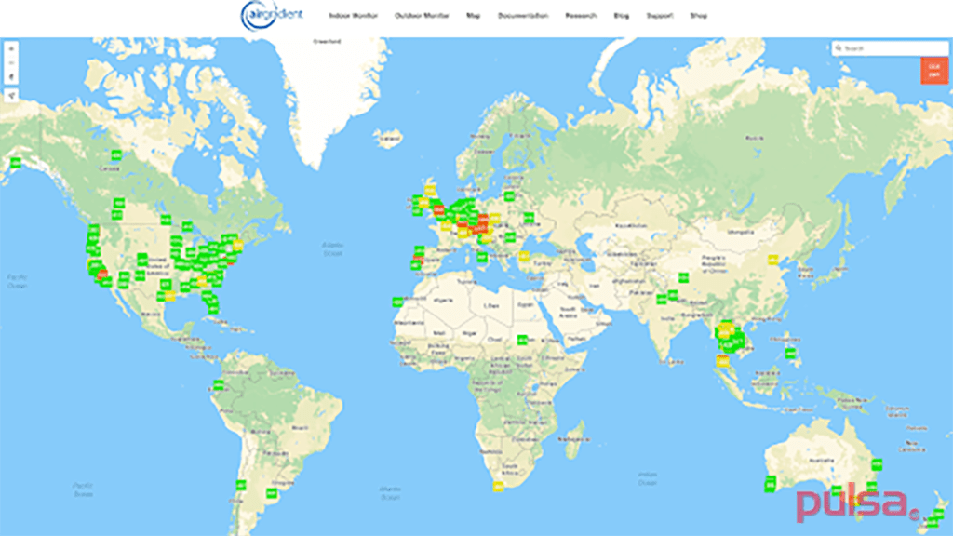Click the magnifier icon inside the search bar
Image resolution: width=953 pixels, height=536 pixels.
click(x=839, y=47)
